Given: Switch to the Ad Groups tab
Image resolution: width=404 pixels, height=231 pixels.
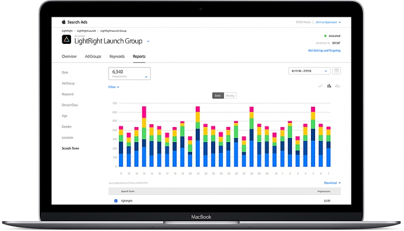Looking at the screenshot, I should tap(93, 57).
